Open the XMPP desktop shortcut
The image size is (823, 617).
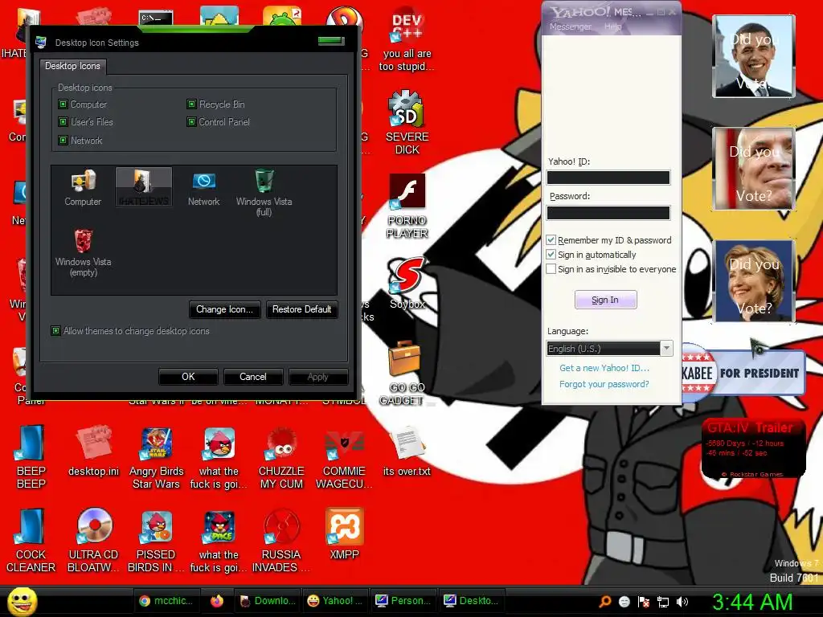pyautogui.click(x=344, y=534)
